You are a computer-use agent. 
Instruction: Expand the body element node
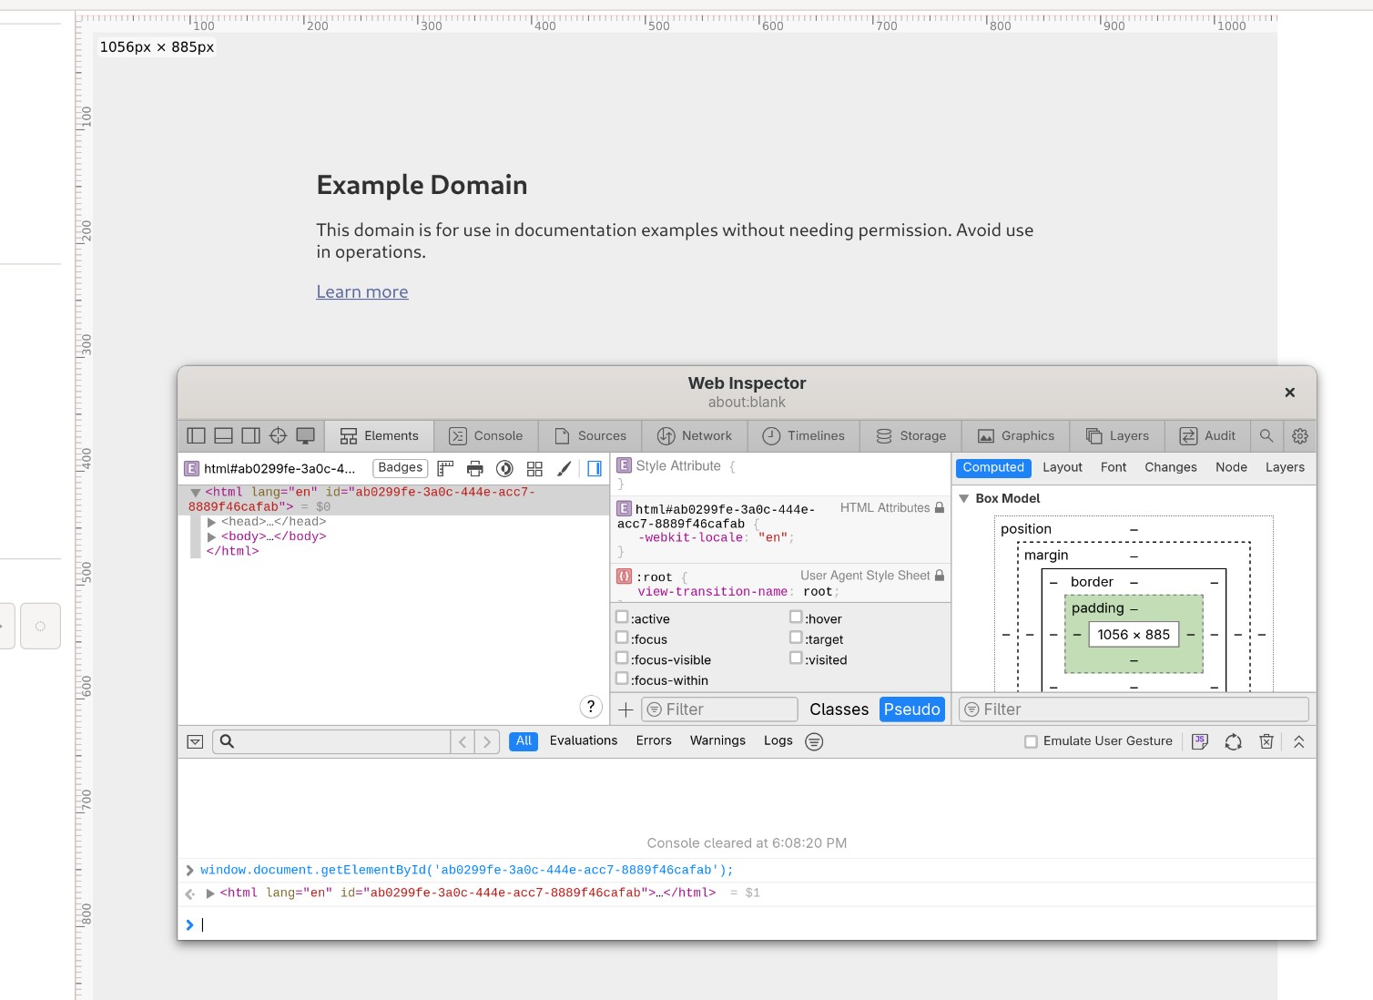coord(211,536)
